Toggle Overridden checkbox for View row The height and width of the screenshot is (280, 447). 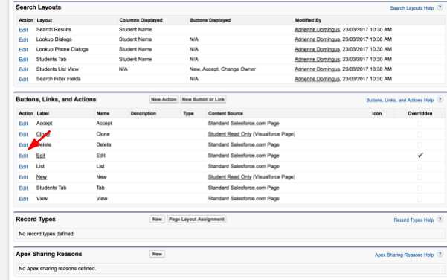click(419, 199)
